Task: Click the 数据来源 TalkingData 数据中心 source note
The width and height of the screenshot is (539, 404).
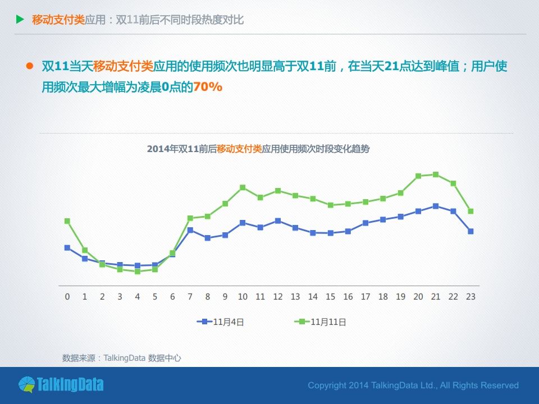Action: tap(122, 357)
